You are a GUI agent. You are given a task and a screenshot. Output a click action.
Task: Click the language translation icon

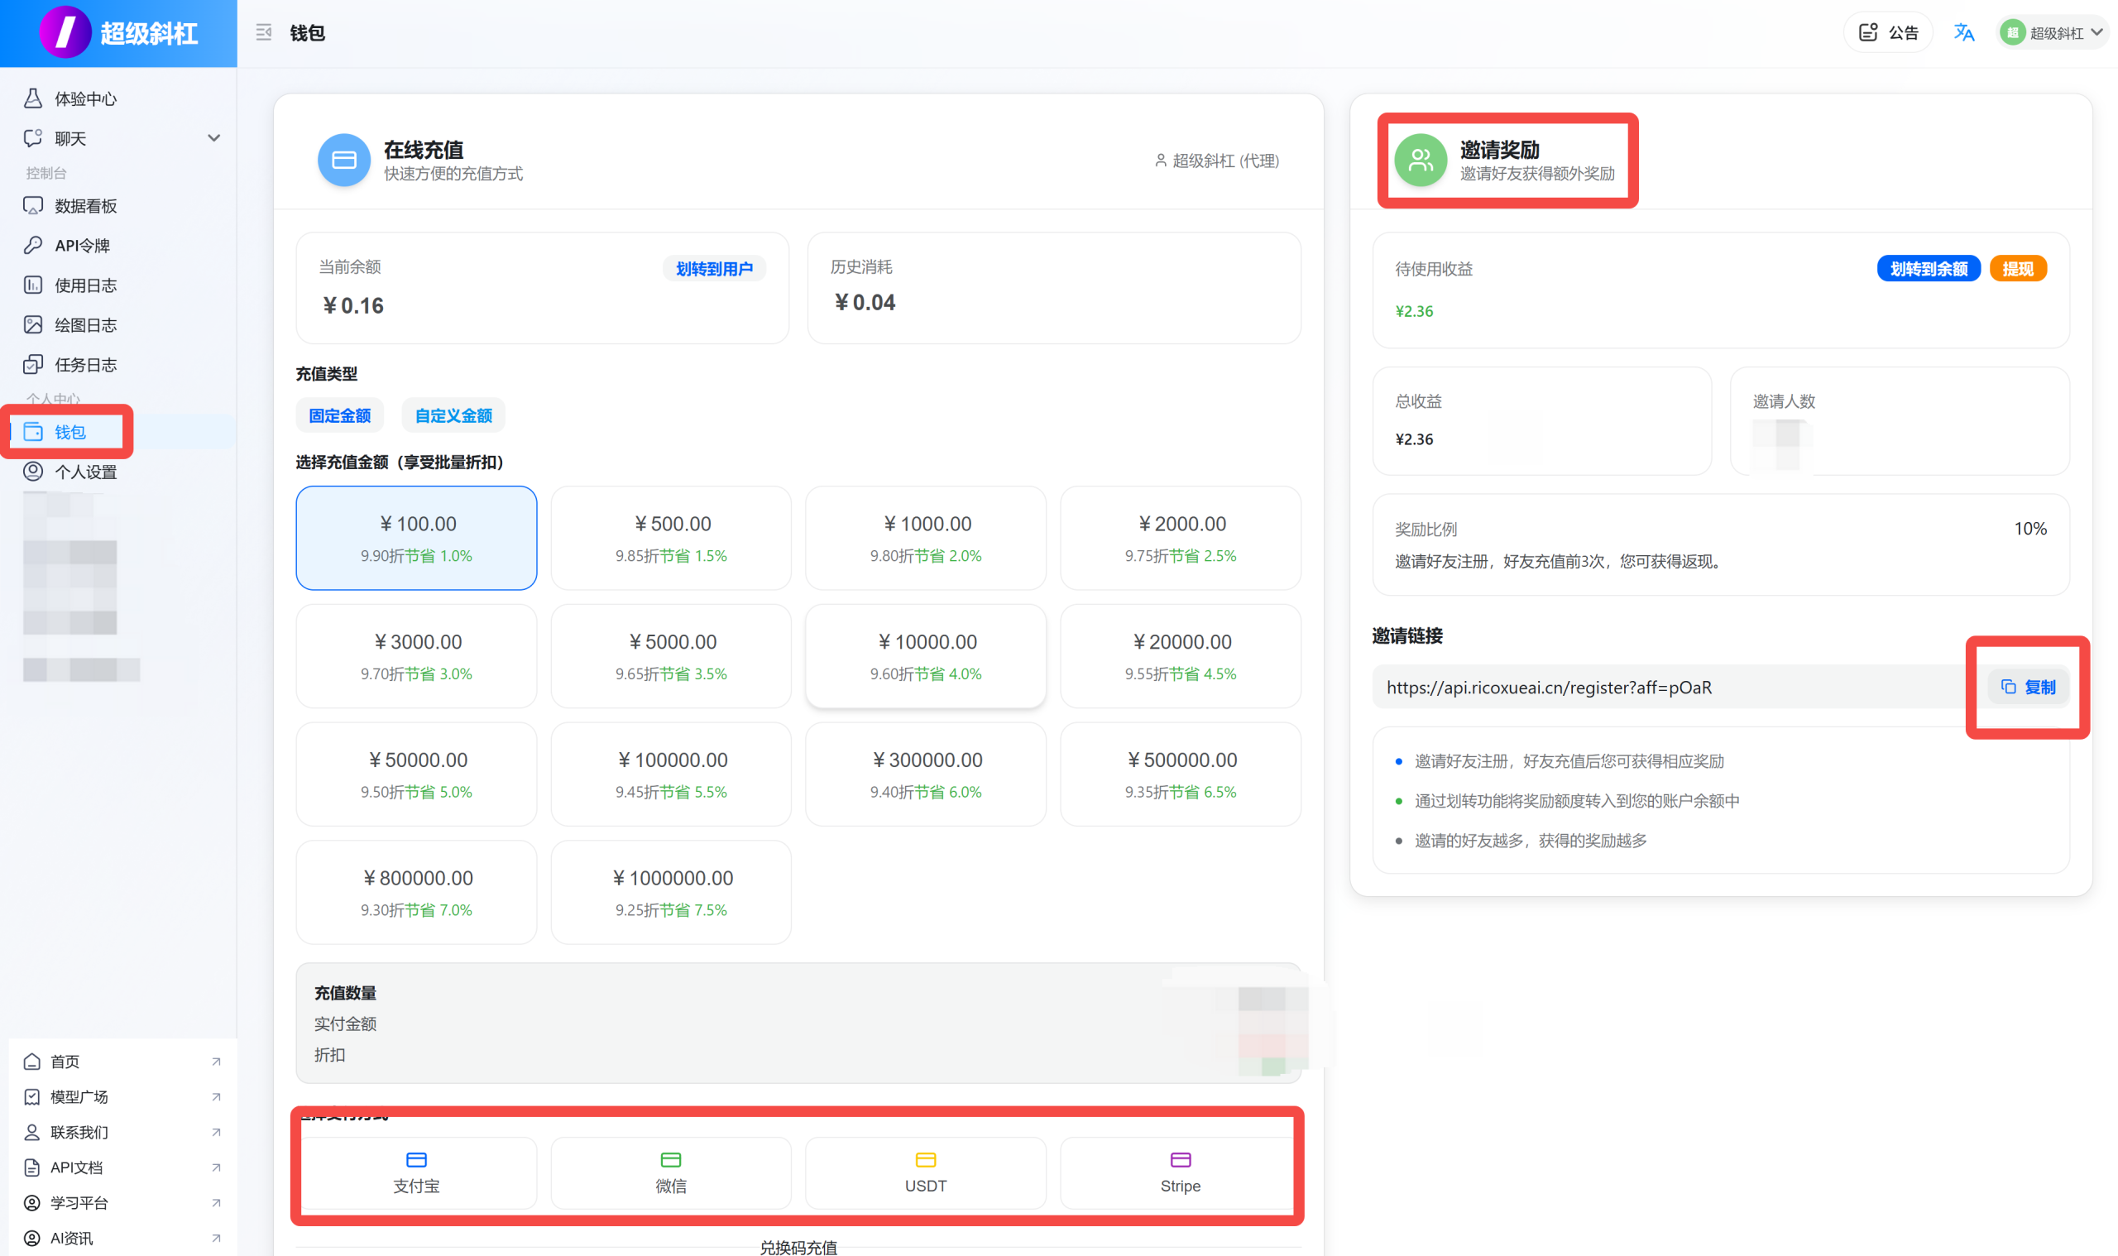click(1962, 32)
